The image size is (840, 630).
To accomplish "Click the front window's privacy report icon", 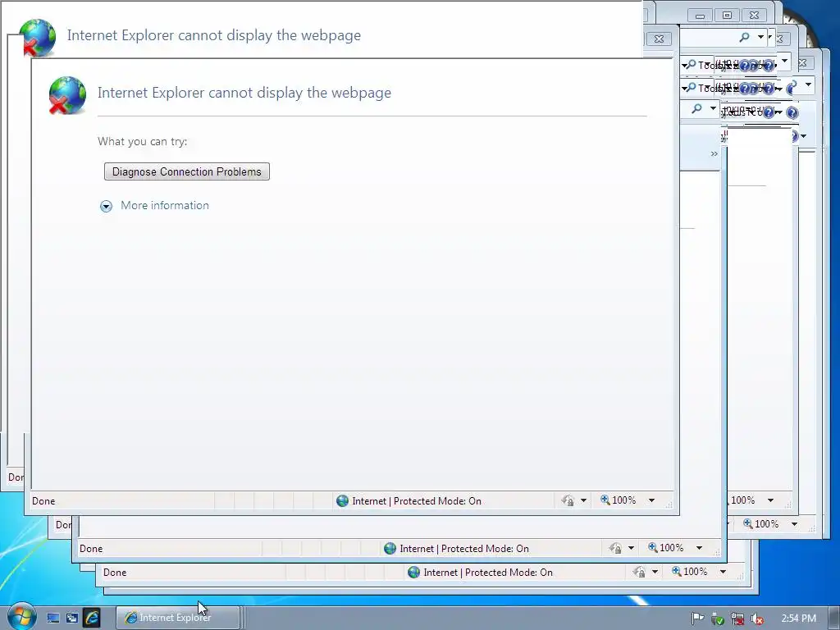I will coord(568,501).
